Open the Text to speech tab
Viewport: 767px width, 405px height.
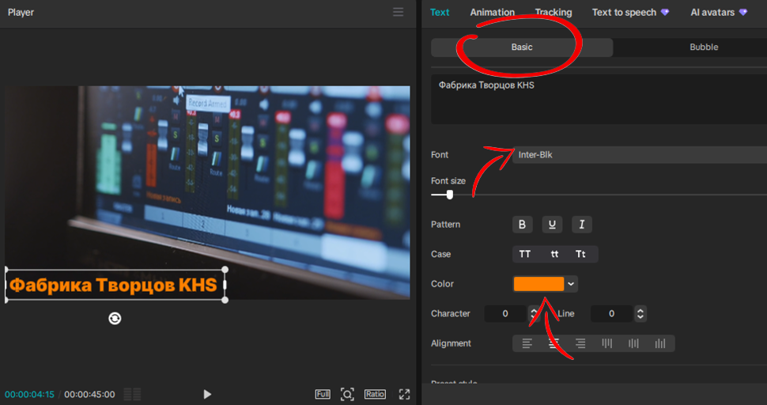pos(624,12)
